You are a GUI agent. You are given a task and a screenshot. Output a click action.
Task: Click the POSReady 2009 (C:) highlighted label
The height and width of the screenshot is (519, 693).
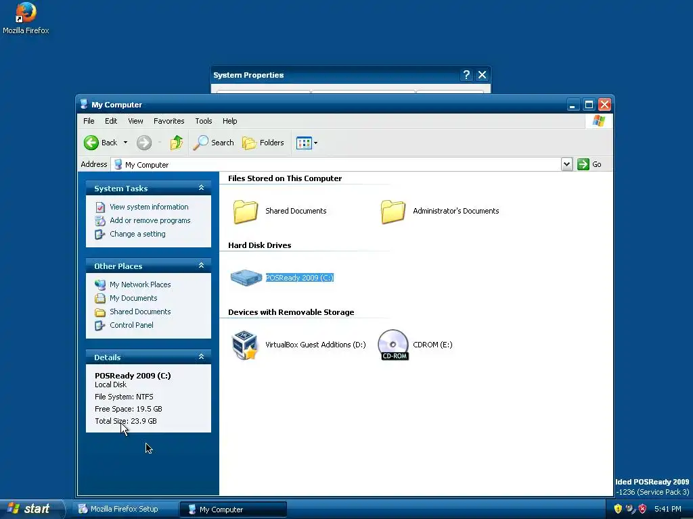(x=299, y=278)
